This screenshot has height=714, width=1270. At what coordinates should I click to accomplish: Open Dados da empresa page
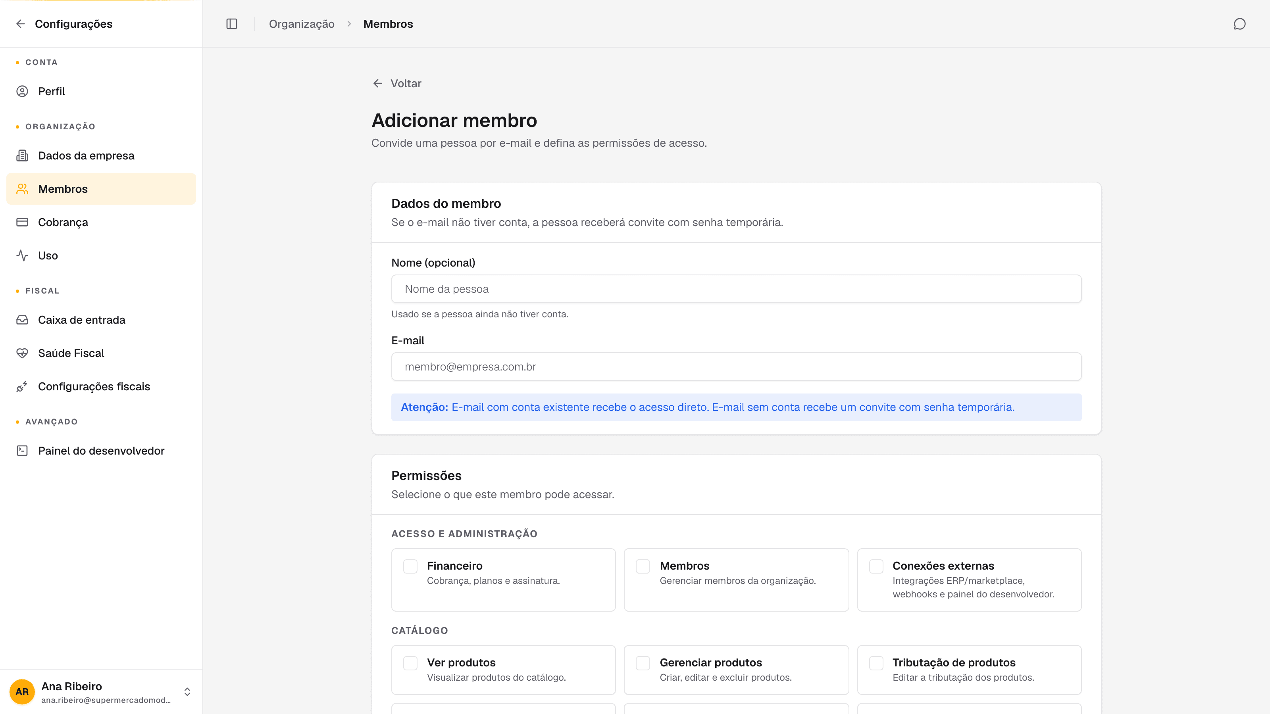pyautogui.click(x=101, y=156)
